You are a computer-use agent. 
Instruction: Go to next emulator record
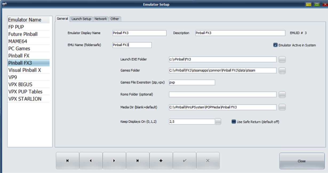114,160
